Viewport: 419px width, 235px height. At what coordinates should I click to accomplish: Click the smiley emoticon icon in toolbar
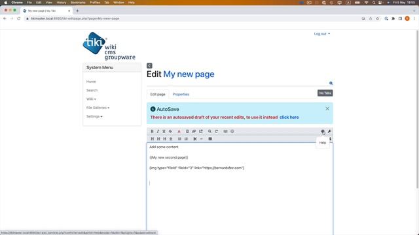232,131
